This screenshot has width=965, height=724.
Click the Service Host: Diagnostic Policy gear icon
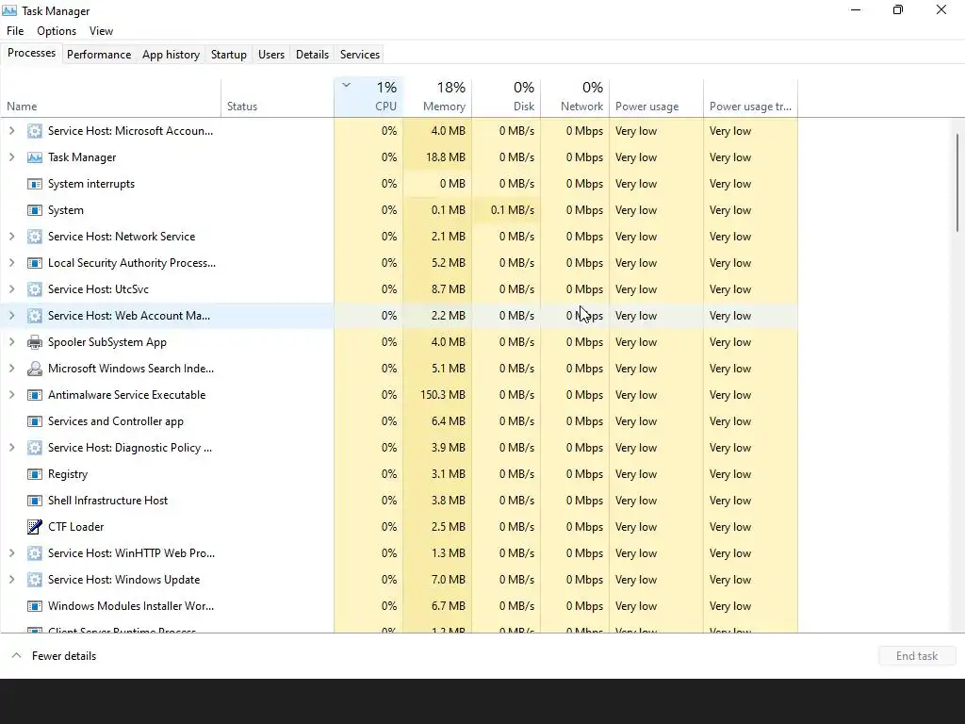[x=35, y=448]
